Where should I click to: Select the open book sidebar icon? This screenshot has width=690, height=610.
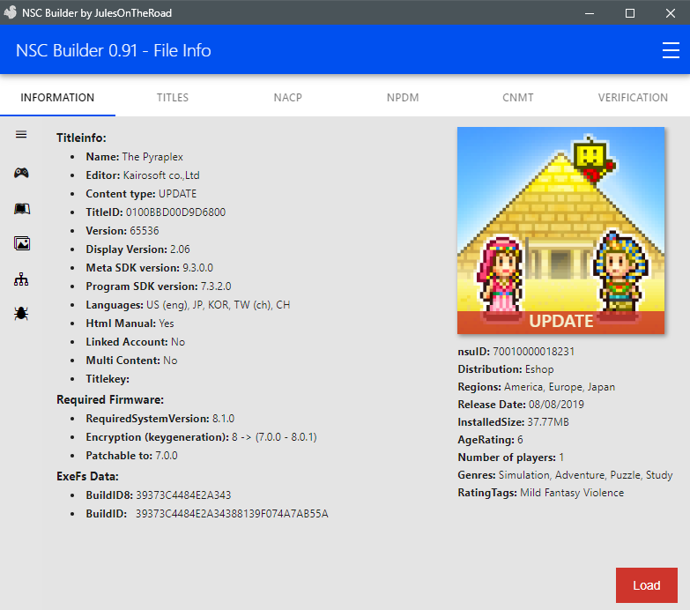[21, 209]
